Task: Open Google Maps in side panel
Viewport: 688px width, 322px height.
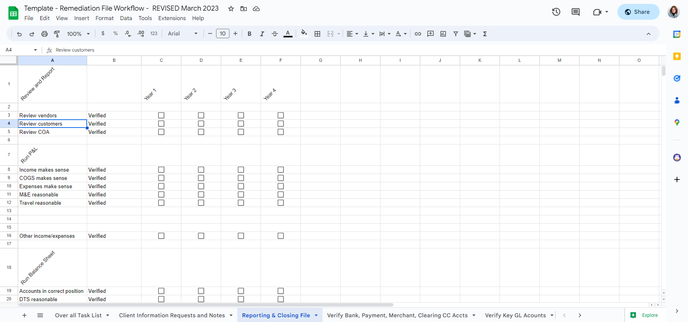Action: (677, 122)
